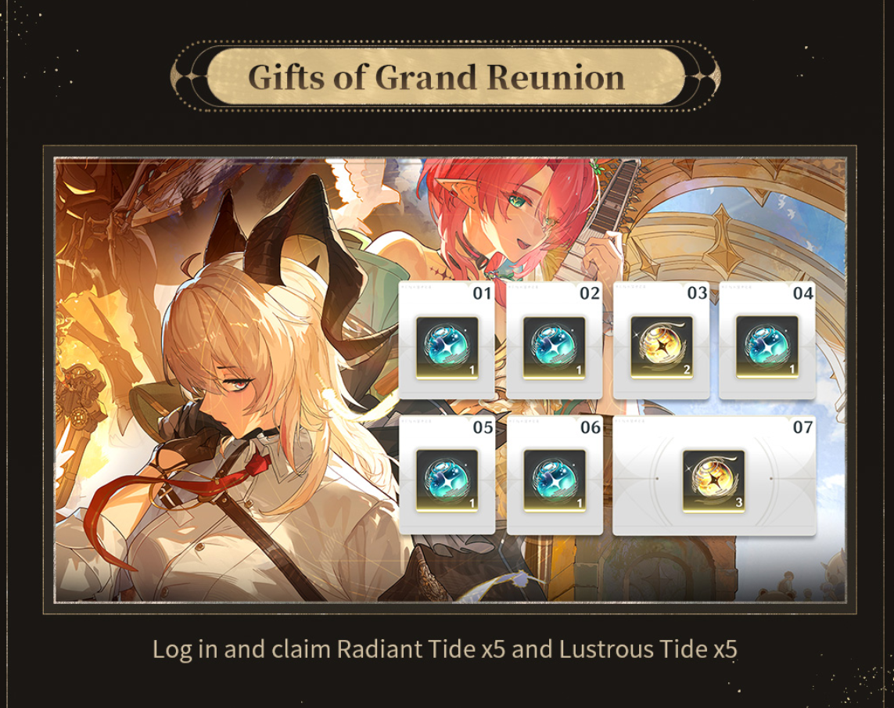Click the day 07 golden orb with quantity 3
The height and width of the screenshot is (708, 894).
point(714,481)
